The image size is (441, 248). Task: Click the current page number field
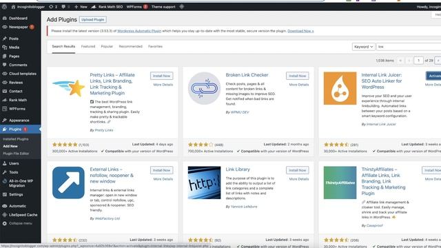(418, 61)
